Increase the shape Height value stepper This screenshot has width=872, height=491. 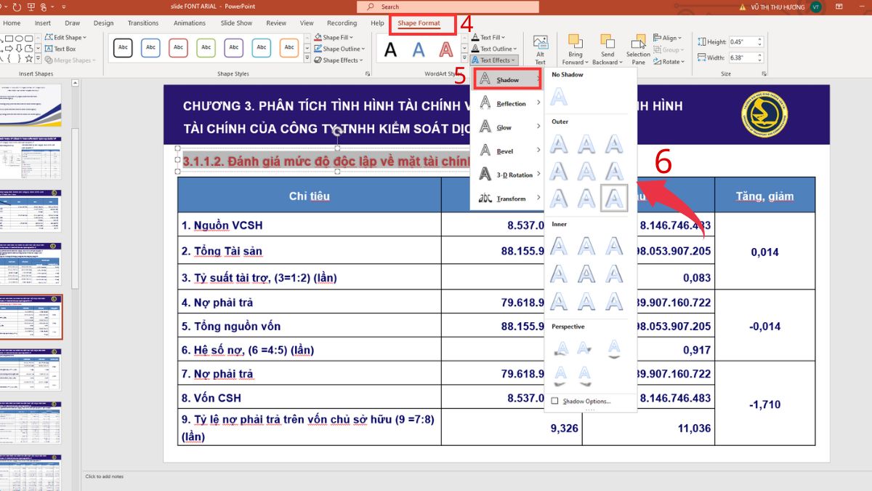(760, 38)
